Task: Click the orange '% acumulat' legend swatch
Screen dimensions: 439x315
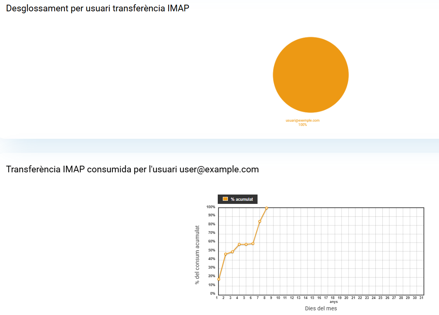Action: tap(225, 199)
